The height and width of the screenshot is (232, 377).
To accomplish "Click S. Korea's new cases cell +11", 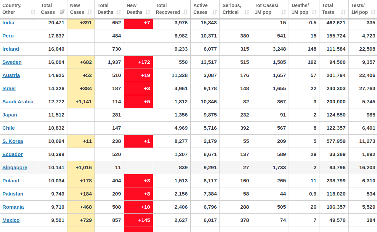I will (x=81, y=141).
